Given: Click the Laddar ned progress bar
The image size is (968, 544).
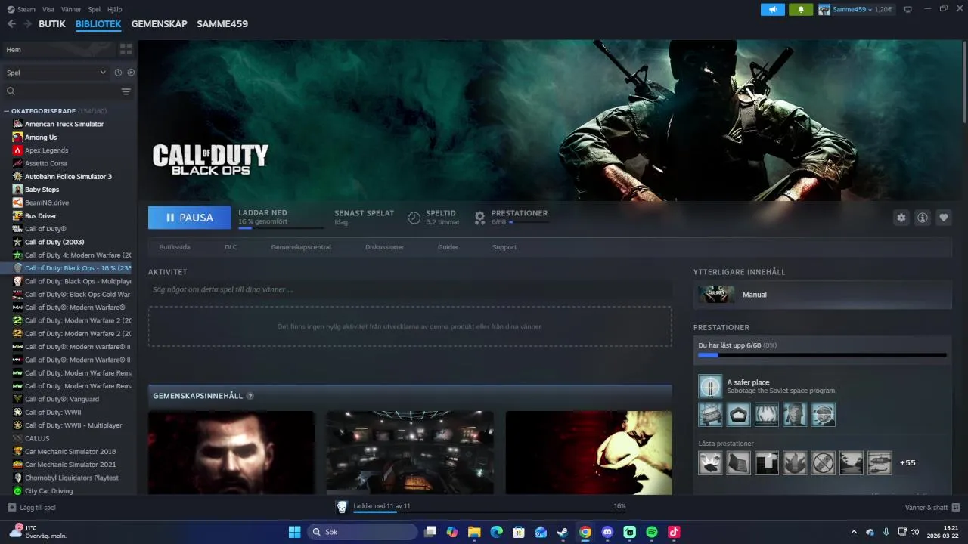Looking at the screenshot, I should pyautogui.click(x=281, y=227).
